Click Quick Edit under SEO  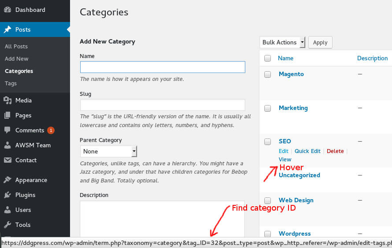307,151
